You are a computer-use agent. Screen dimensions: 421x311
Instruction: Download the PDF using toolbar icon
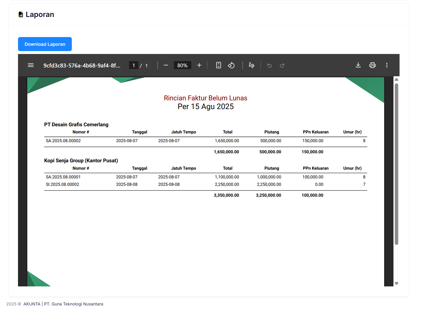coord(358,65)
